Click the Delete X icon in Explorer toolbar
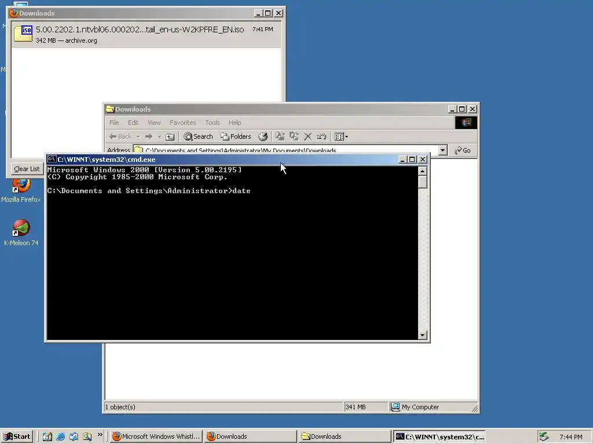 [x=308, y=136]
